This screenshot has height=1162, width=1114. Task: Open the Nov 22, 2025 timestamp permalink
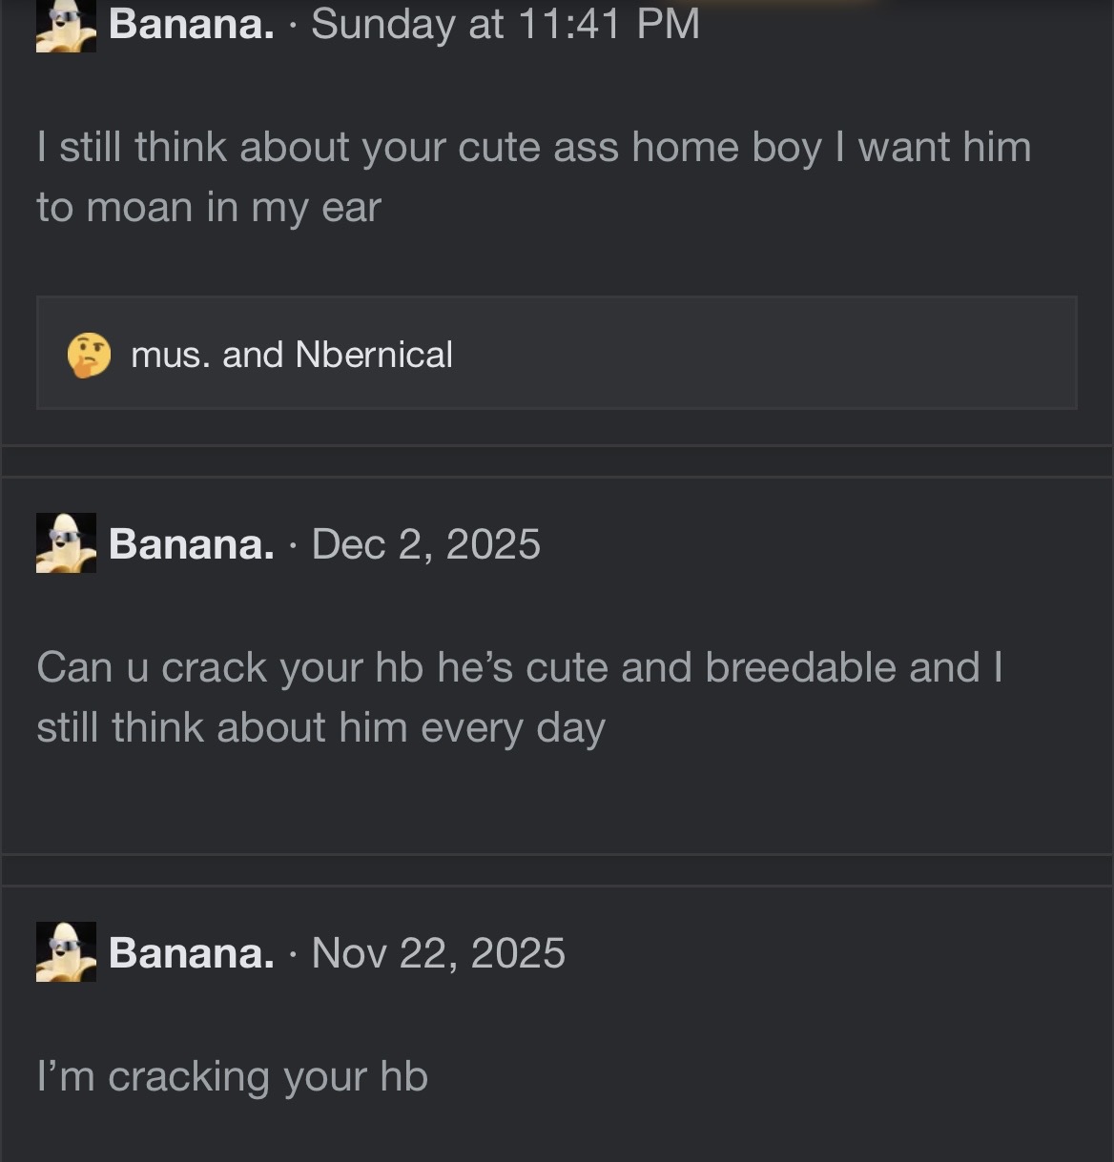pyautogui.click(x=438, y=953)
